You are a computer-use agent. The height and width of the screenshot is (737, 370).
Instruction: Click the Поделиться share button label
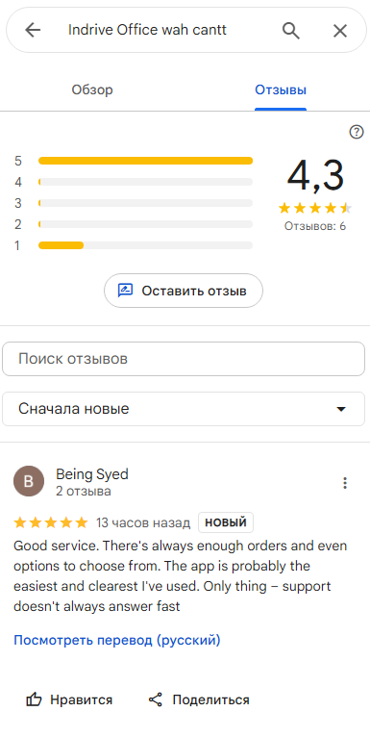tap(210, 699)
